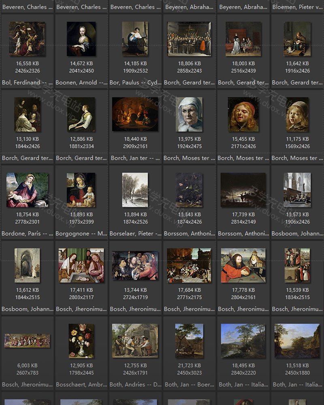Select the wide 6,003 KB Bosch panorama thumbnail

point(27,341)
